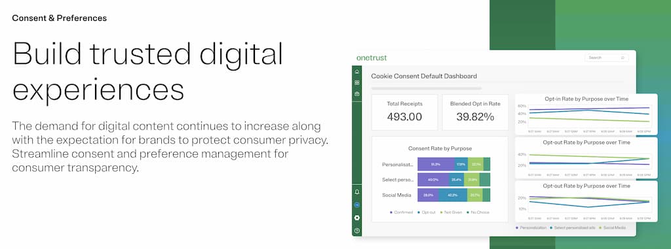Image resolution: width=671 pixels, height=249 pixels.
Task: Select the magnifier icon in the search box
Action: (623, 58)
